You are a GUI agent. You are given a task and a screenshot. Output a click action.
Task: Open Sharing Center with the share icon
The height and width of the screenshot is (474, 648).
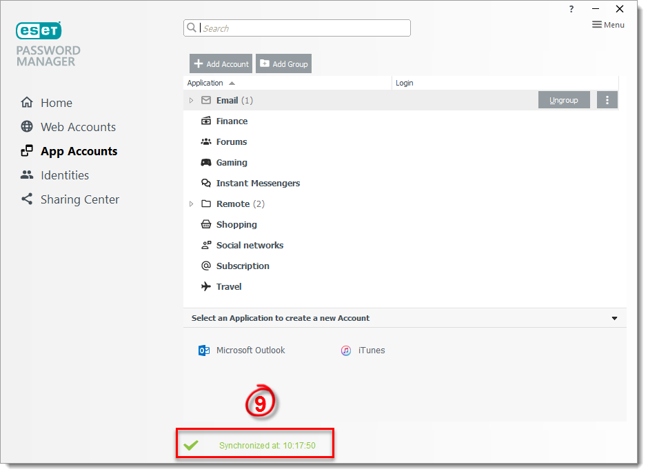pyautogui.click(x=26, y=199)
